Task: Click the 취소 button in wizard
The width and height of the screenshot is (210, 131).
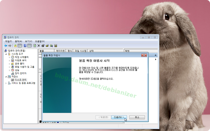Action: (137, 117)
